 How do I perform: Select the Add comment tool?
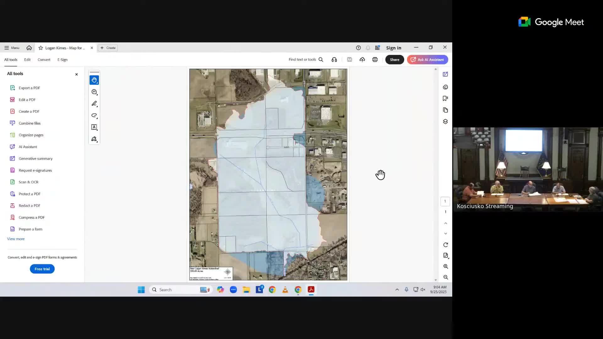point(94,92)
